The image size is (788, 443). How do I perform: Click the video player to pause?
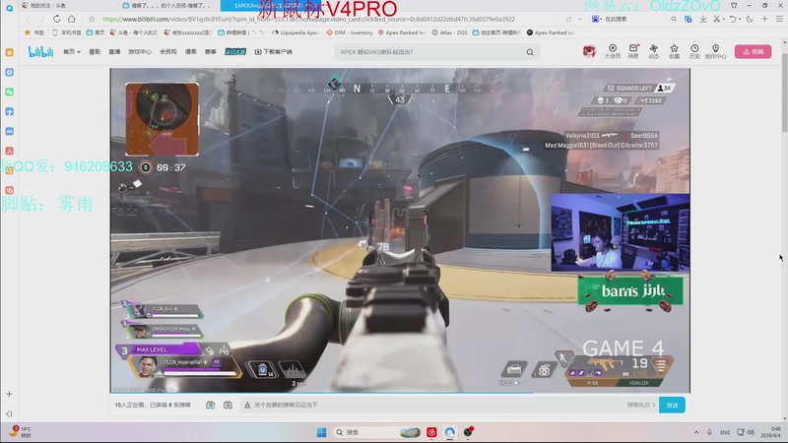pyautogui.click(x=400, y=230)
